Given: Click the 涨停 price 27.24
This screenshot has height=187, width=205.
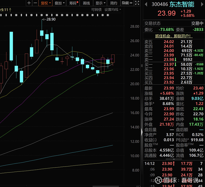Looking at the screenshot, I should tap(169, 119).
